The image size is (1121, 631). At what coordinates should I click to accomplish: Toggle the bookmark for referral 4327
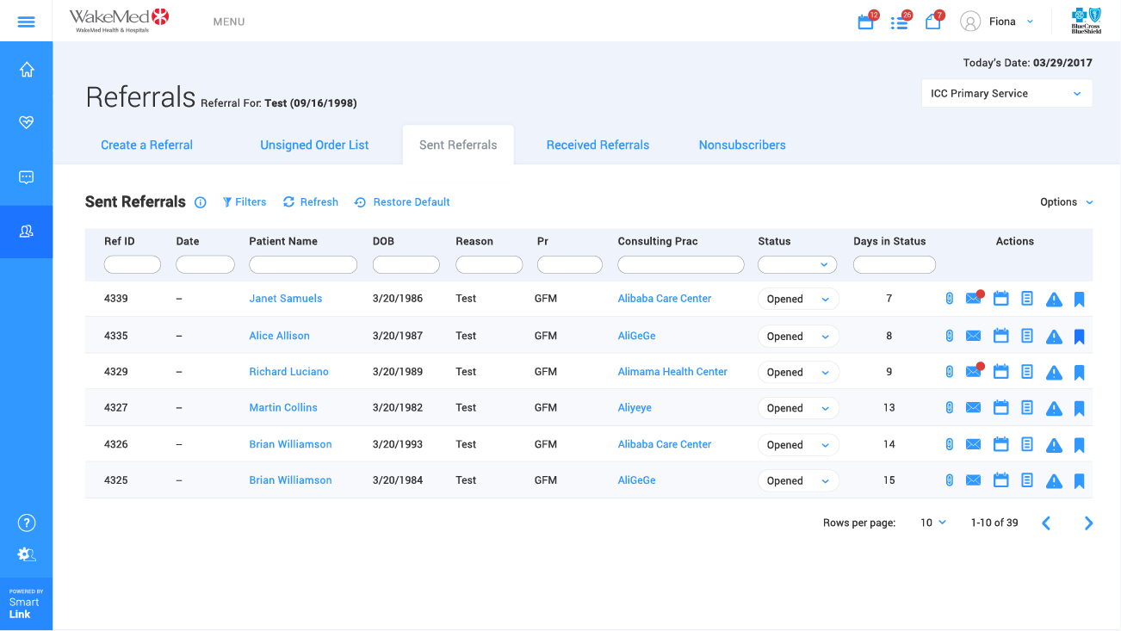click(x=1080, y=409)
